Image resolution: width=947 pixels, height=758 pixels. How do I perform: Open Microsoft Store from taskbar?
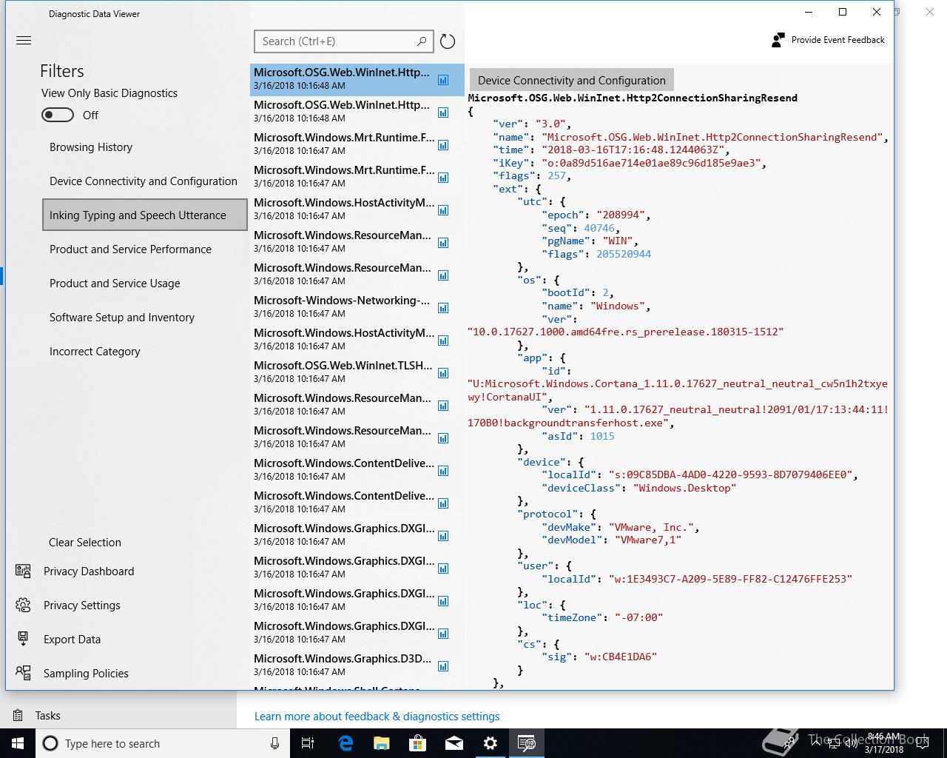pos(418,743)
